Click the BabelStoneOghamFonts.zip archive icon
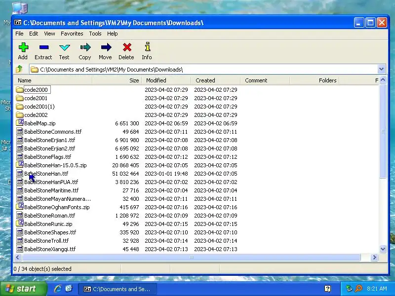This screenshot has width=395, height=296. pos(19,207)
